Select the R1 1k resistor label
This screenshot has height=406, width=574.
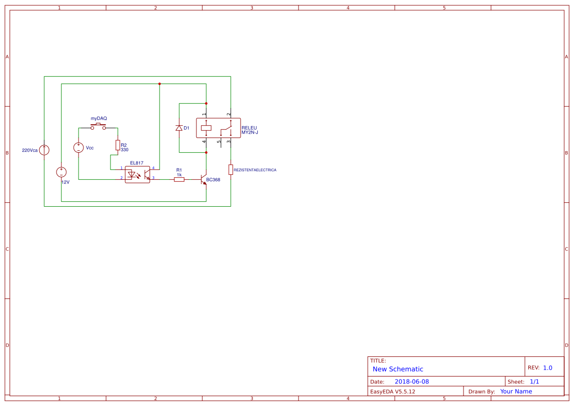point(178,171)
